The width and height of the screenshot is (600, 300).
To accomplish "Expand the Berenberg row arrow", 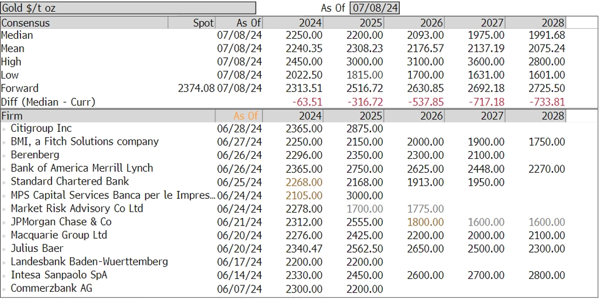I will click(x=4, y=155).
